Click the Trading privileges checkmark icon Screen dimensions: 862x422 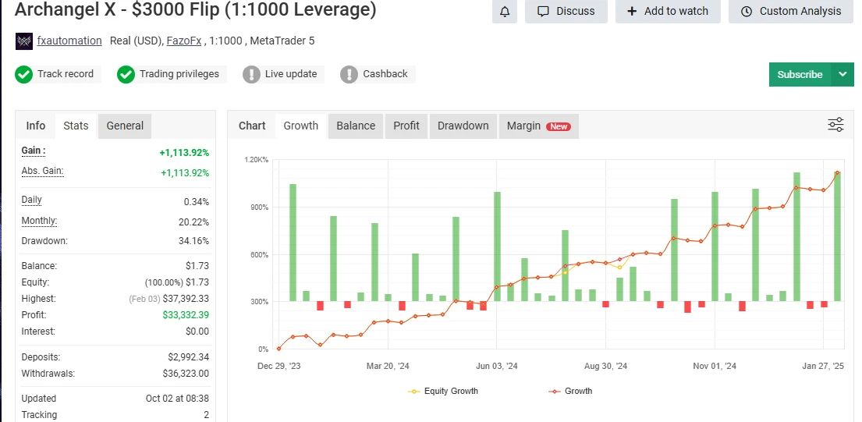126,74
